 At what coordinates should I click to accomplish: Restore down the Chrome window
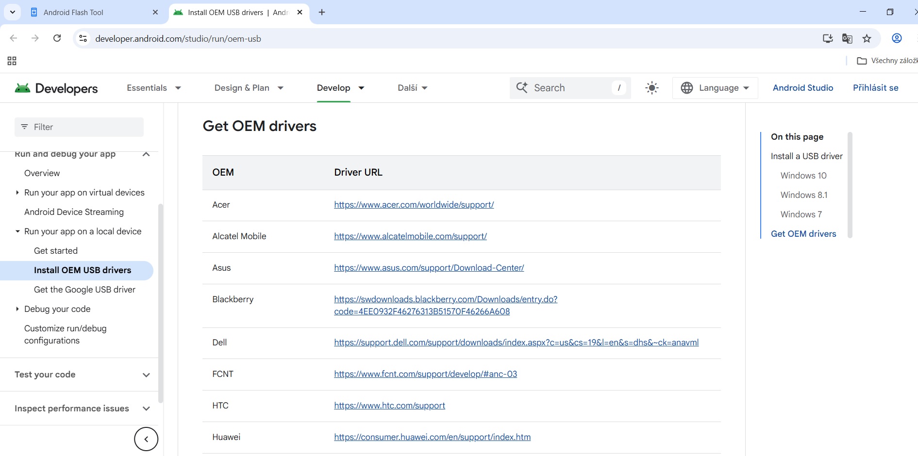[890, 12]
